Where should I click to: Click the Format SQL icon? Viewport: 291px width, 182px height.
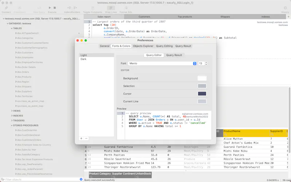pos(126,8)
